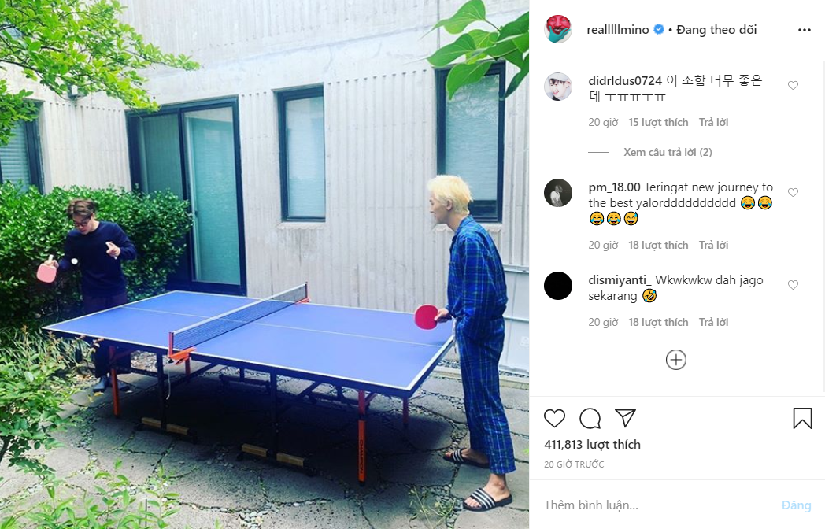Save post with bookmark icon
Screen dimensions: 825x529
pos(802,419)
